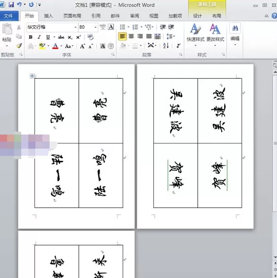Click the Asian layout icon
The height and width of the screenshot is (278, 277).
tap(151, 45)
